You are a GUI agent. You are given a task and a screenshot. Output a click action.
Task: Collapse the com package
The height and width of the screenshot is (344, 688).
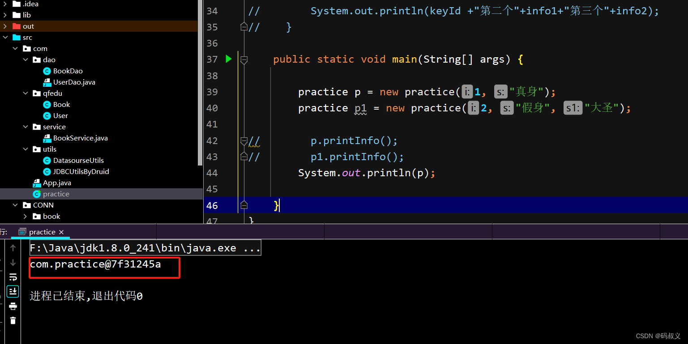click(15, 49)
